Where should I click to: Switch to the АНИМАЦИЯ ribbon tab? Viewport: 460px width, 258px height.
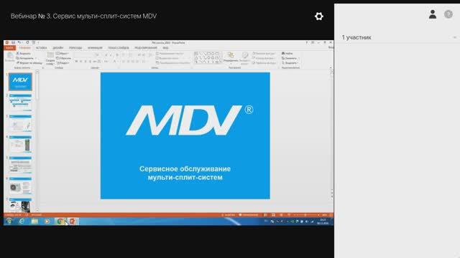click(95, 48)
